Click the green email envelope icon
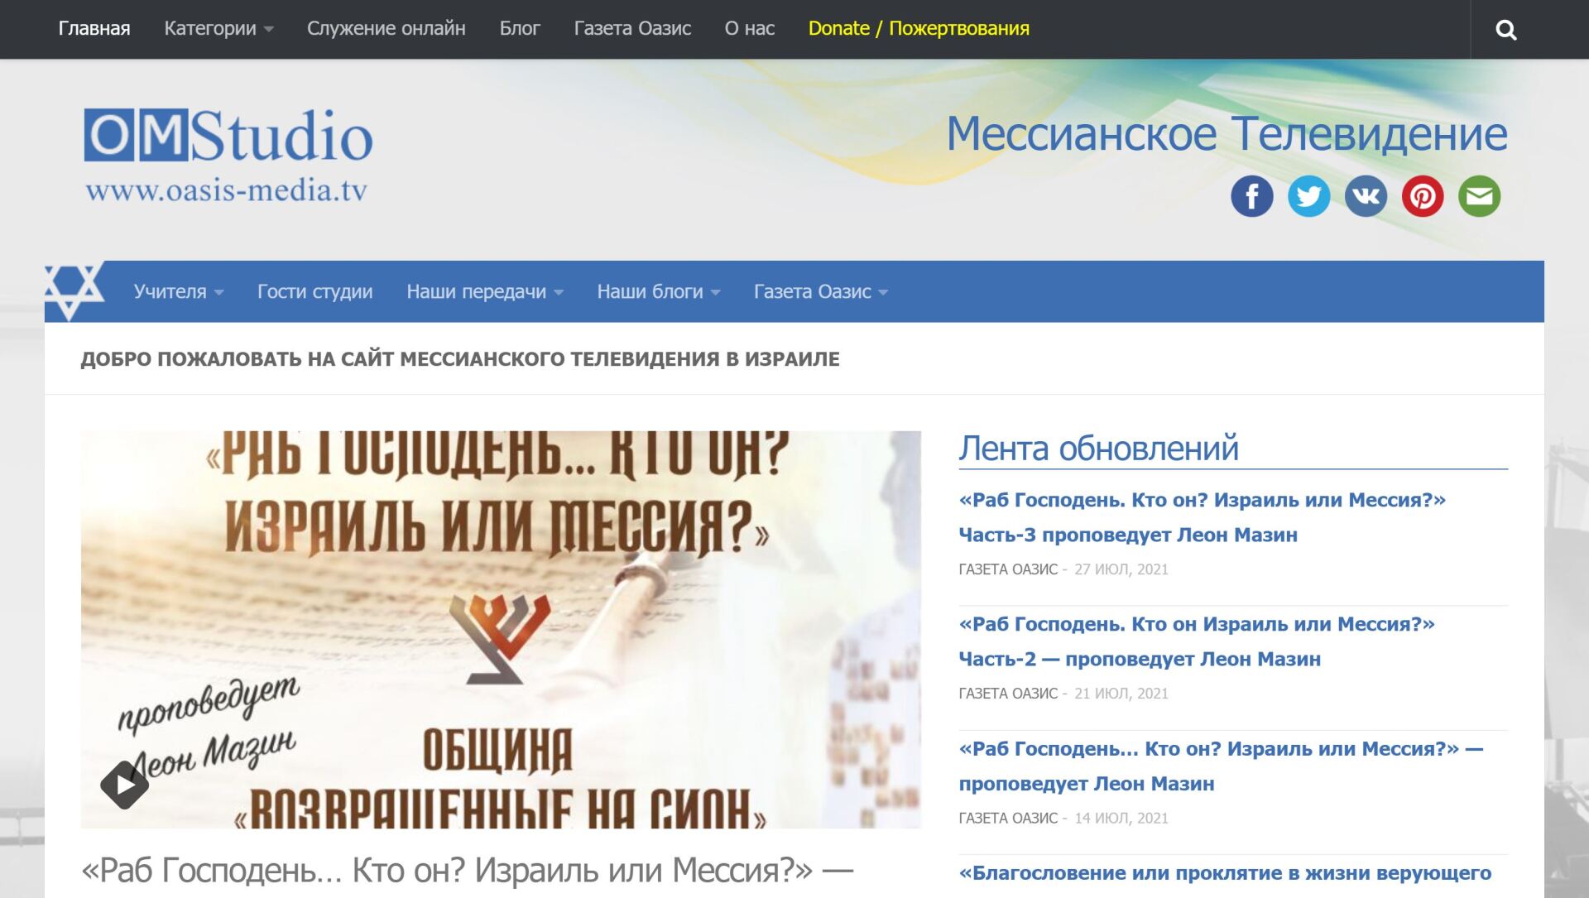Viewport: 1589px width, 898px height. click(1479, 196)
